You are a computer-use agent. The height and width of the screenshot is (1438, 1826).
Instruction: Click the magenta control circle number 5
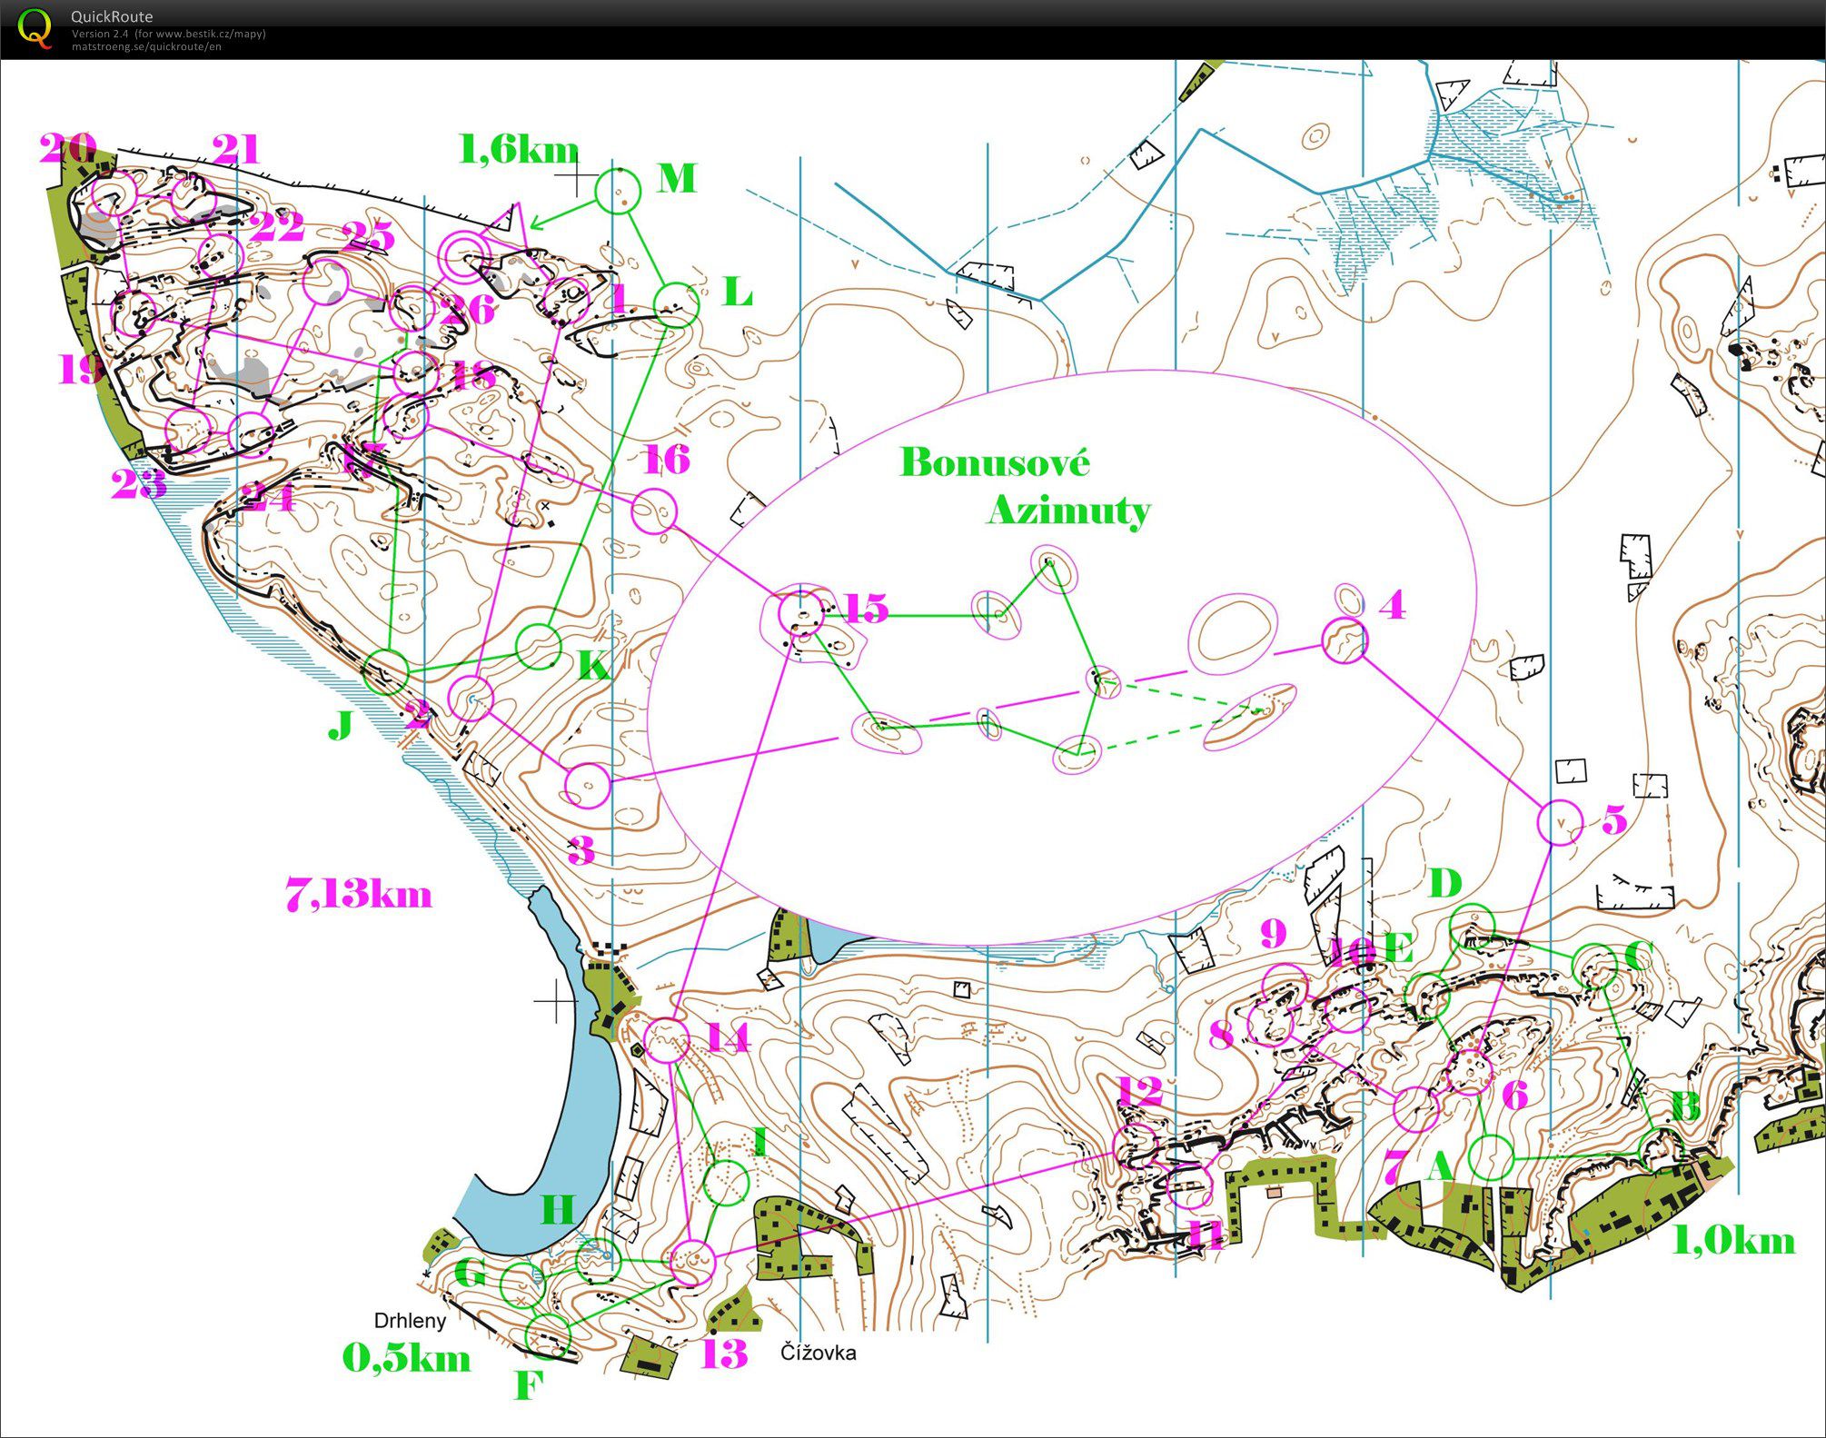(1560, 822)
